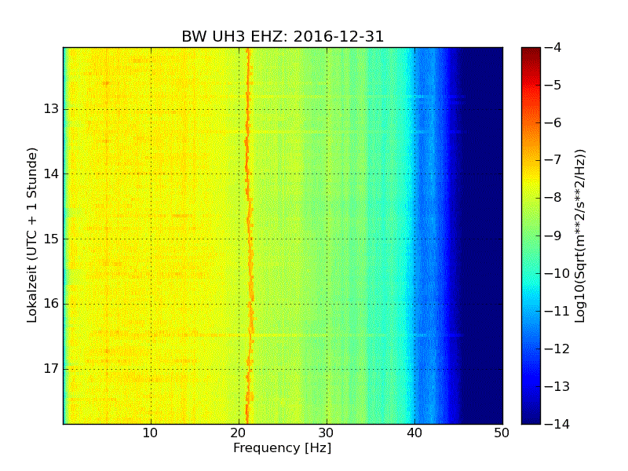This screenshot has height=471, width=628.
Task: Click the x-axis label Frequency [Hz]
Action: coord(283,447)
